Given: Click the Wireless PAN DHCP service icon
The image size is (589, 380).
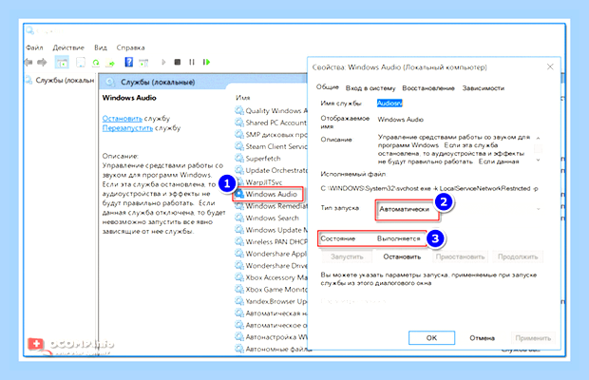Looking at the screenshot, I should [239, 241].
